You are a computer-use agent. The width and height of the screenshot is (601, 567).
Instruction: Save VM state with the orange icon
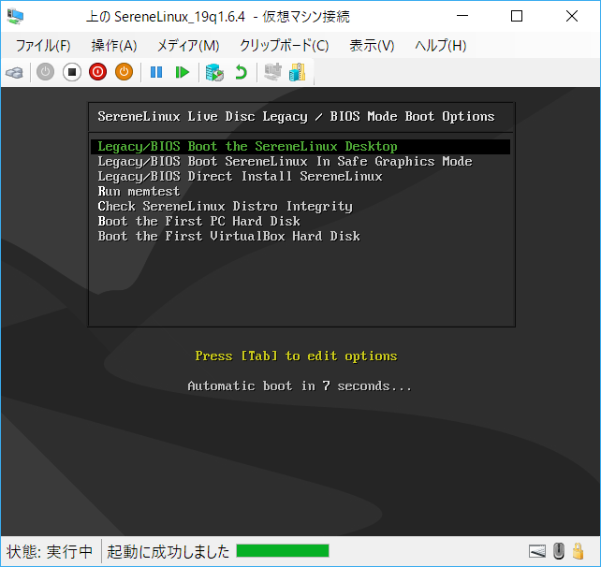(x=124, y=72)
